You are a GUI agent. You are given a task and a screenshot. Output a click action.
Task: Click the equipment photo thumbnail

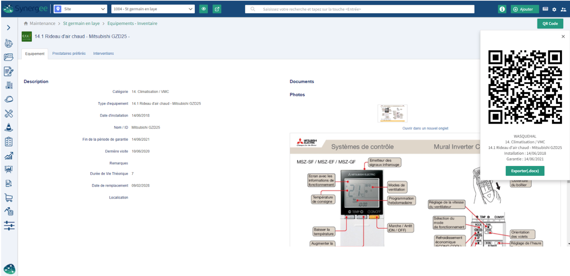[393, 113]
